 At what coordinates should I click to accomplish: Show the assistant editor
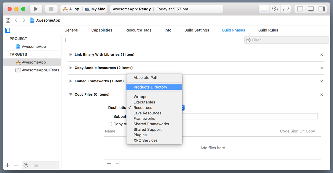pyautogui.click(x=275, y=9)
